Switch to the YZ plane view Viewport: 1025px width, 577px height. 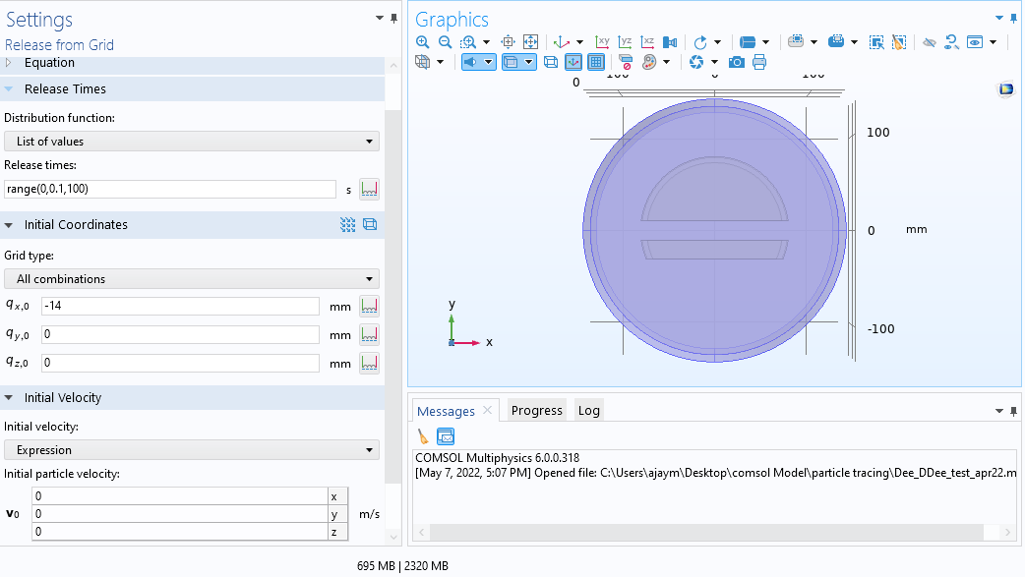pyautogui.click(x=625, y=42)
